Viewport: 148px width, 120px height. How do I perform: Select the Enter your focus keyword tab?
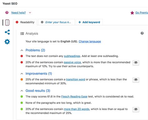[57, 22]
